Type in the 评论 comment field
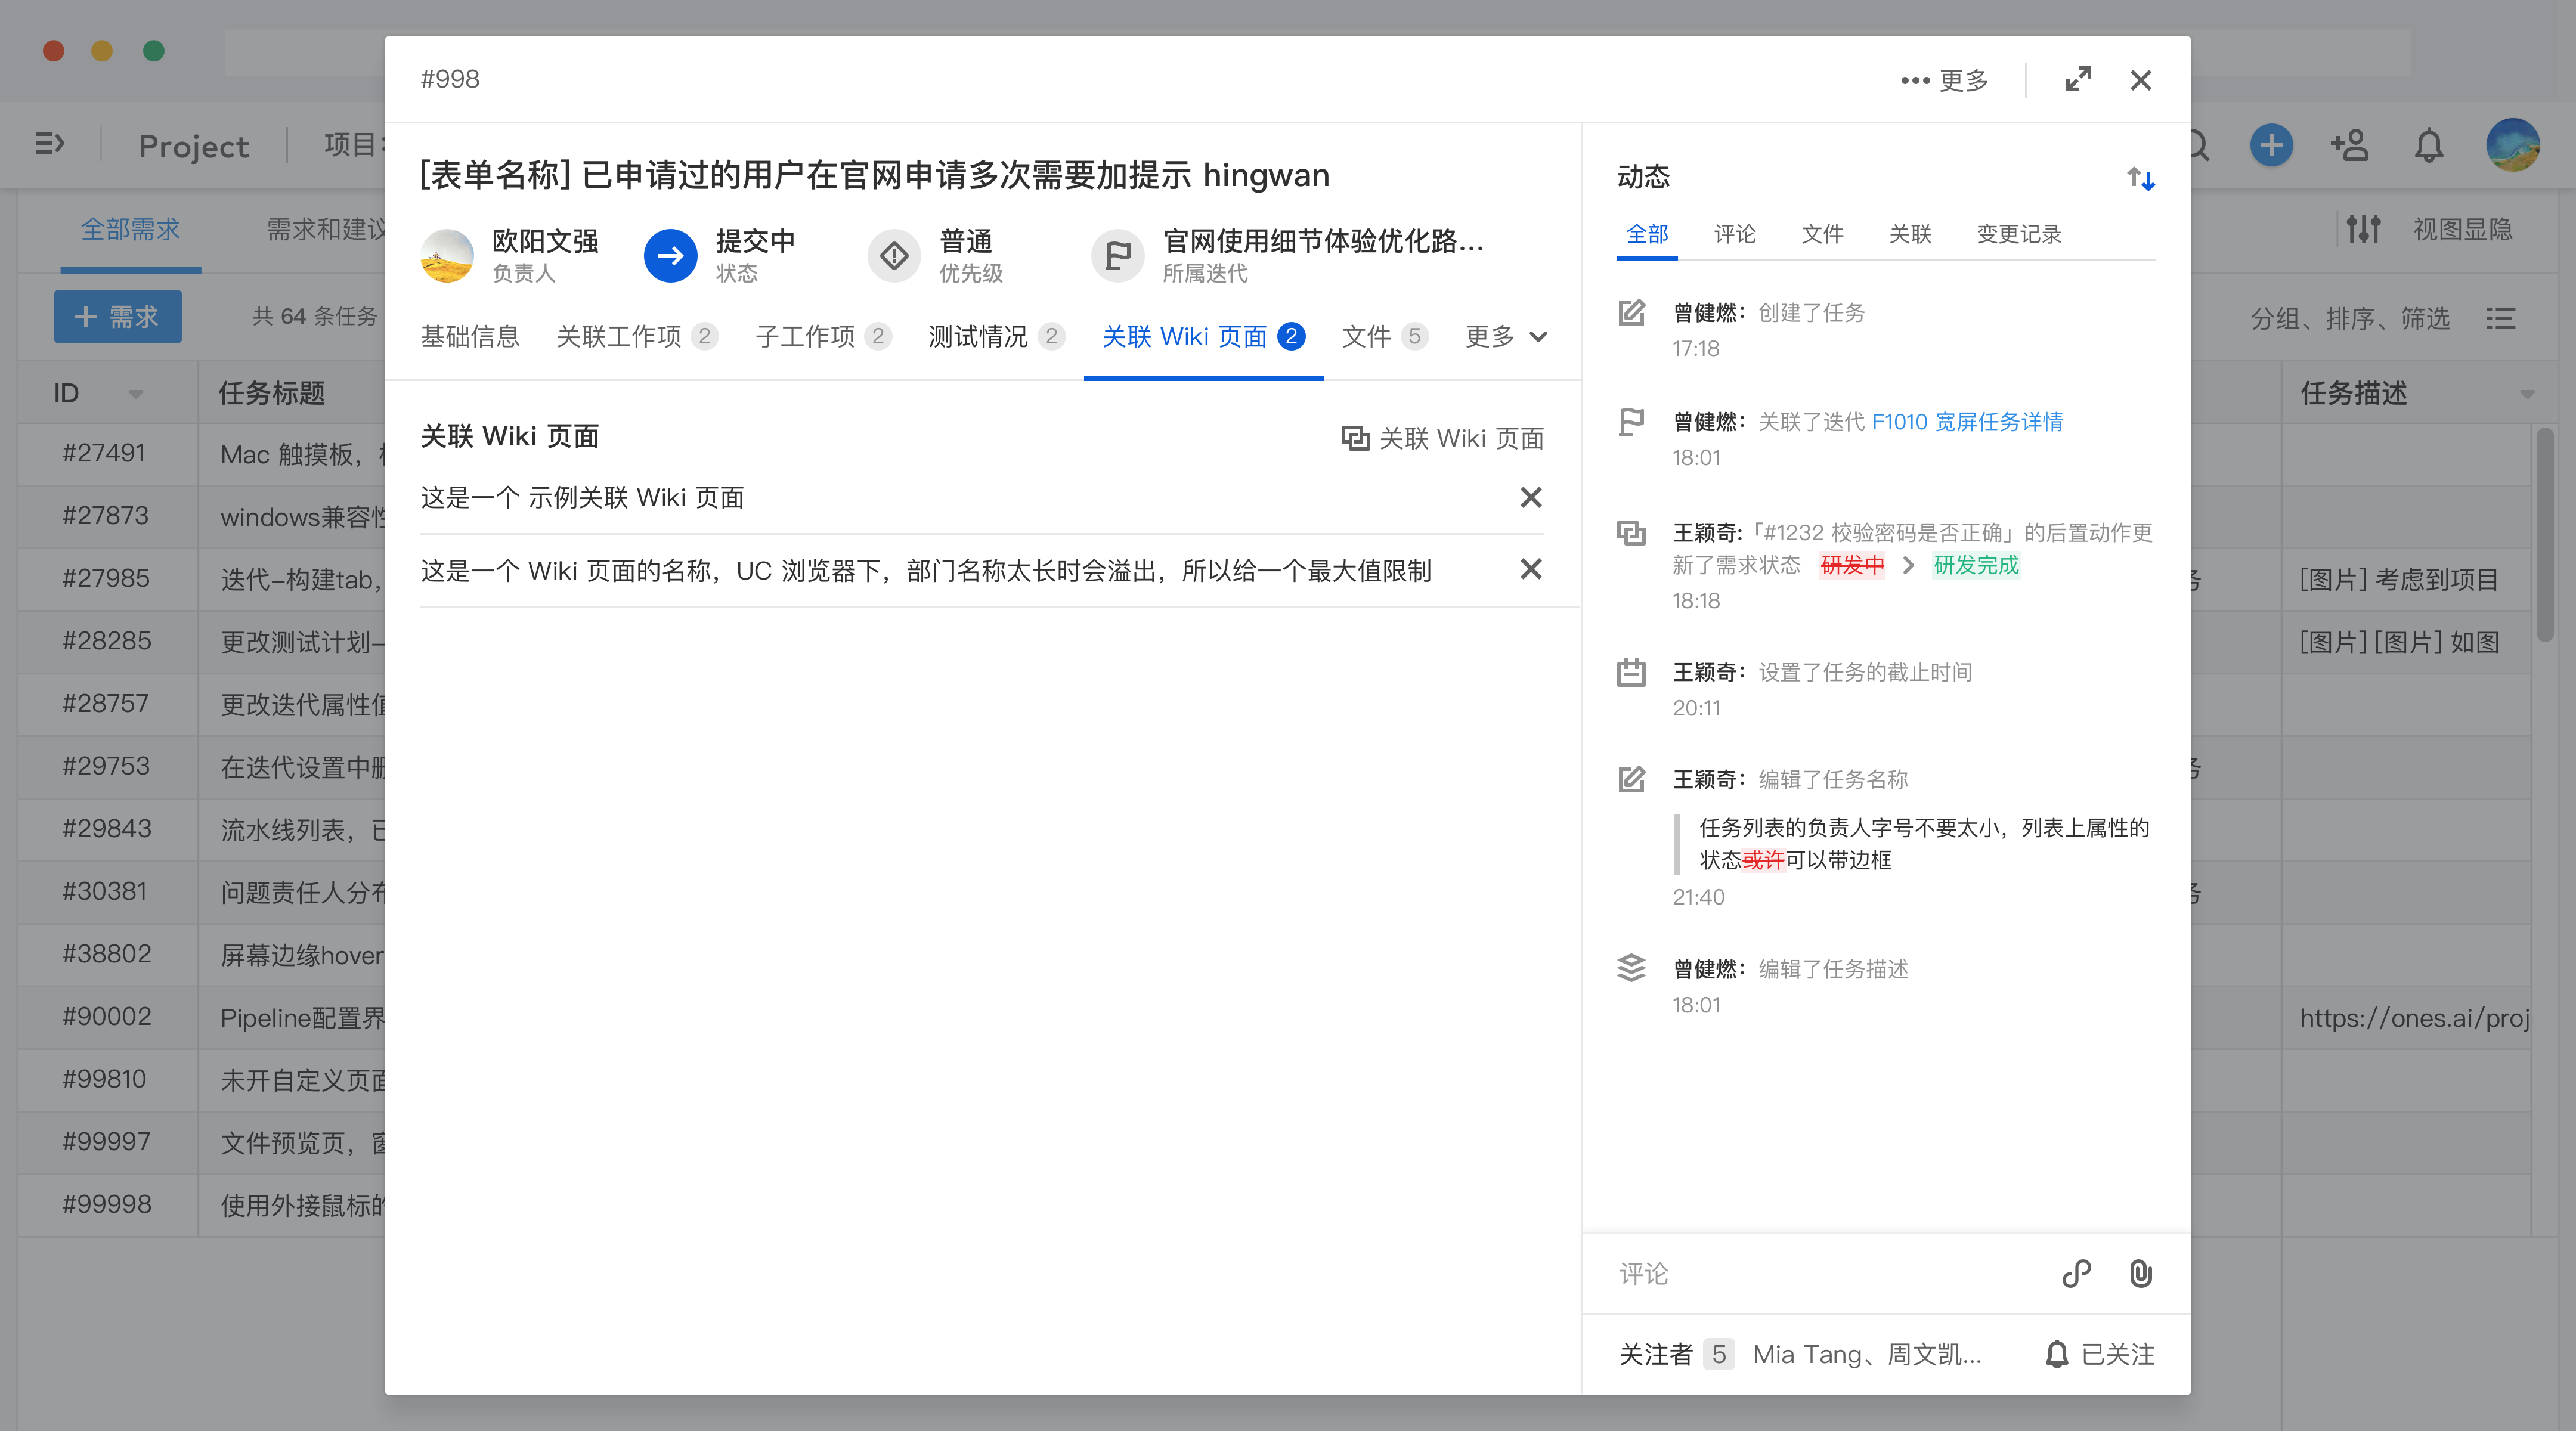 (x=1820, y=1273)
